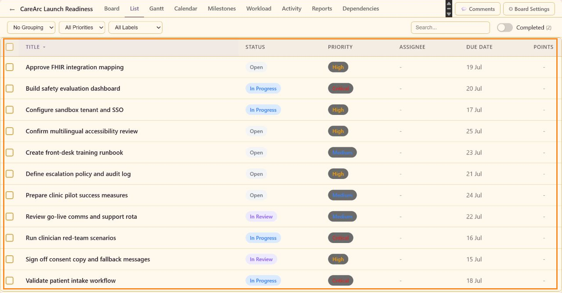
Task: Click the Assignee column header
Action: tap(412, 47)
